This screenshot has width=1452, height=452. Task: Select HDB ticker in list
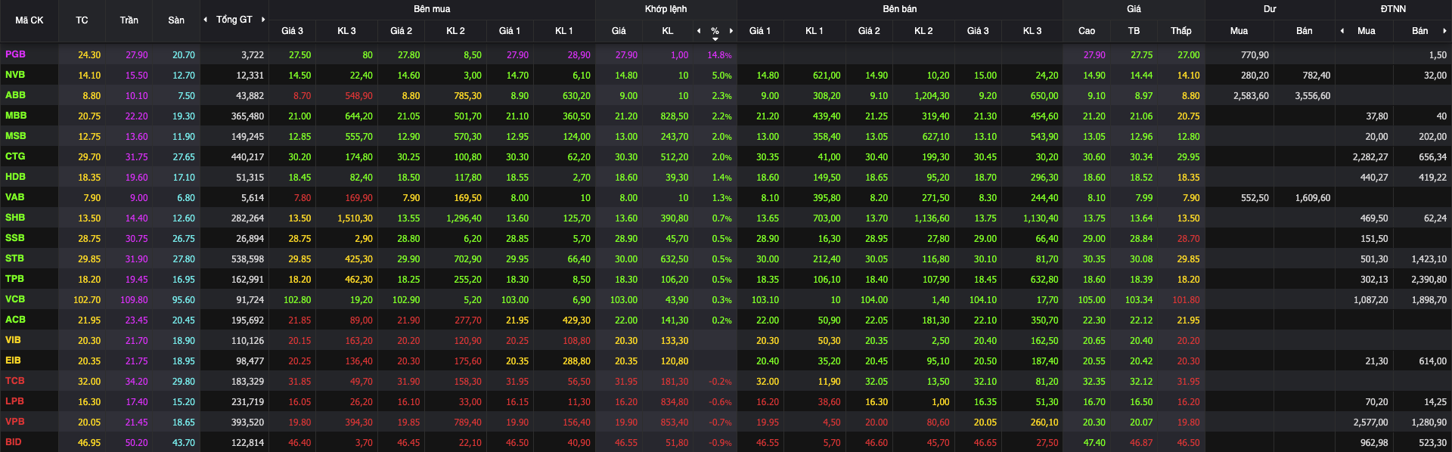click(x=15, y=177)
